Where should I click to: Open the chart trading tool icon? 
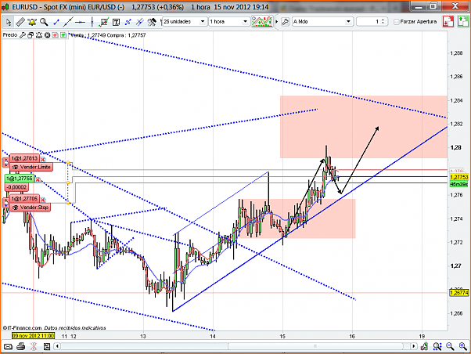104,22
